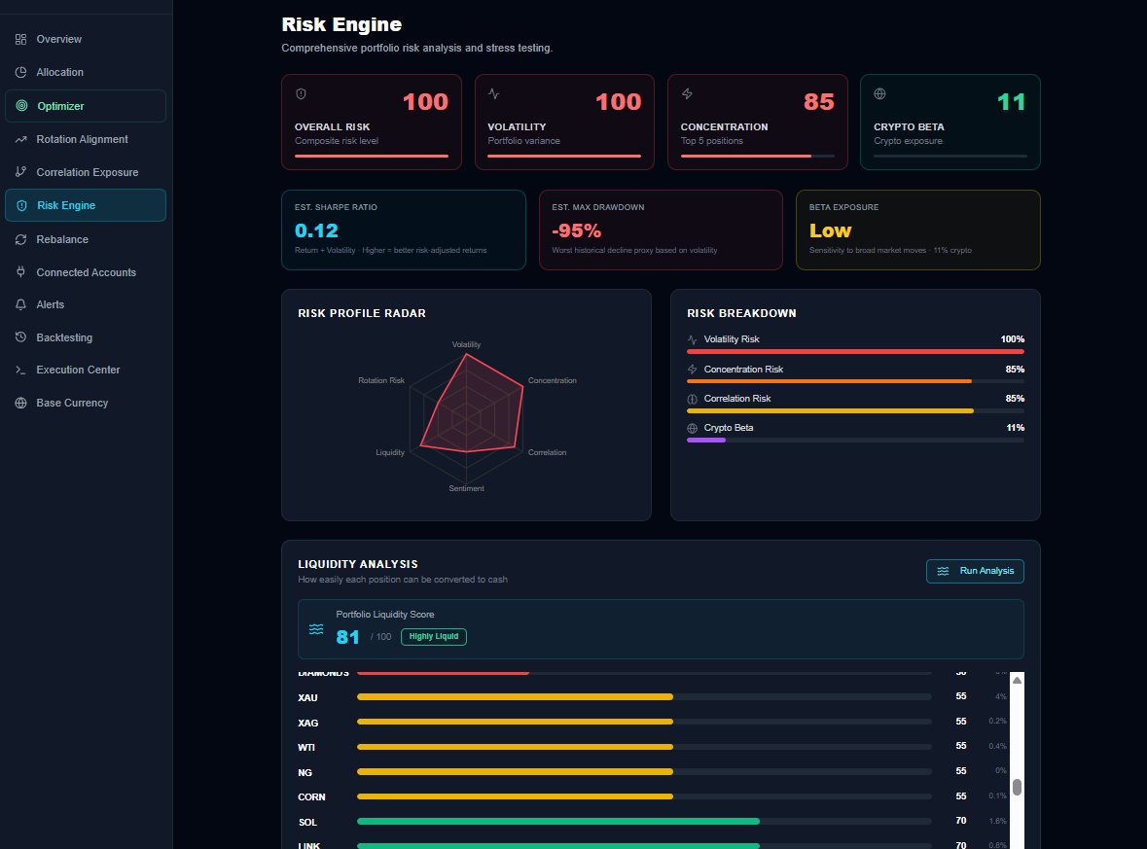The image size is (1147, 849).
Task: Click the lightning icon on Concentration card
Action: (x=687, y=93)
